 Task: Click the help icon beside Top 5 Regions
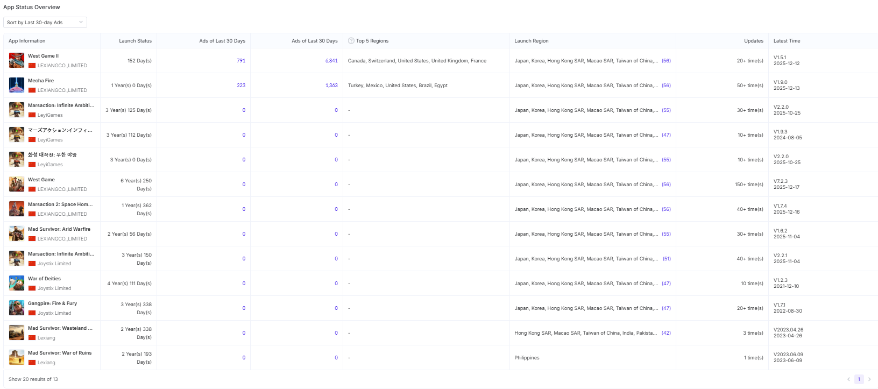(x=351, y=41)
